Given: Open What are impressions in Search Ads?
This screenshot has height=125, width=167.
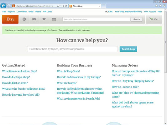Looking at the screenshot, I should coord(79,98).
